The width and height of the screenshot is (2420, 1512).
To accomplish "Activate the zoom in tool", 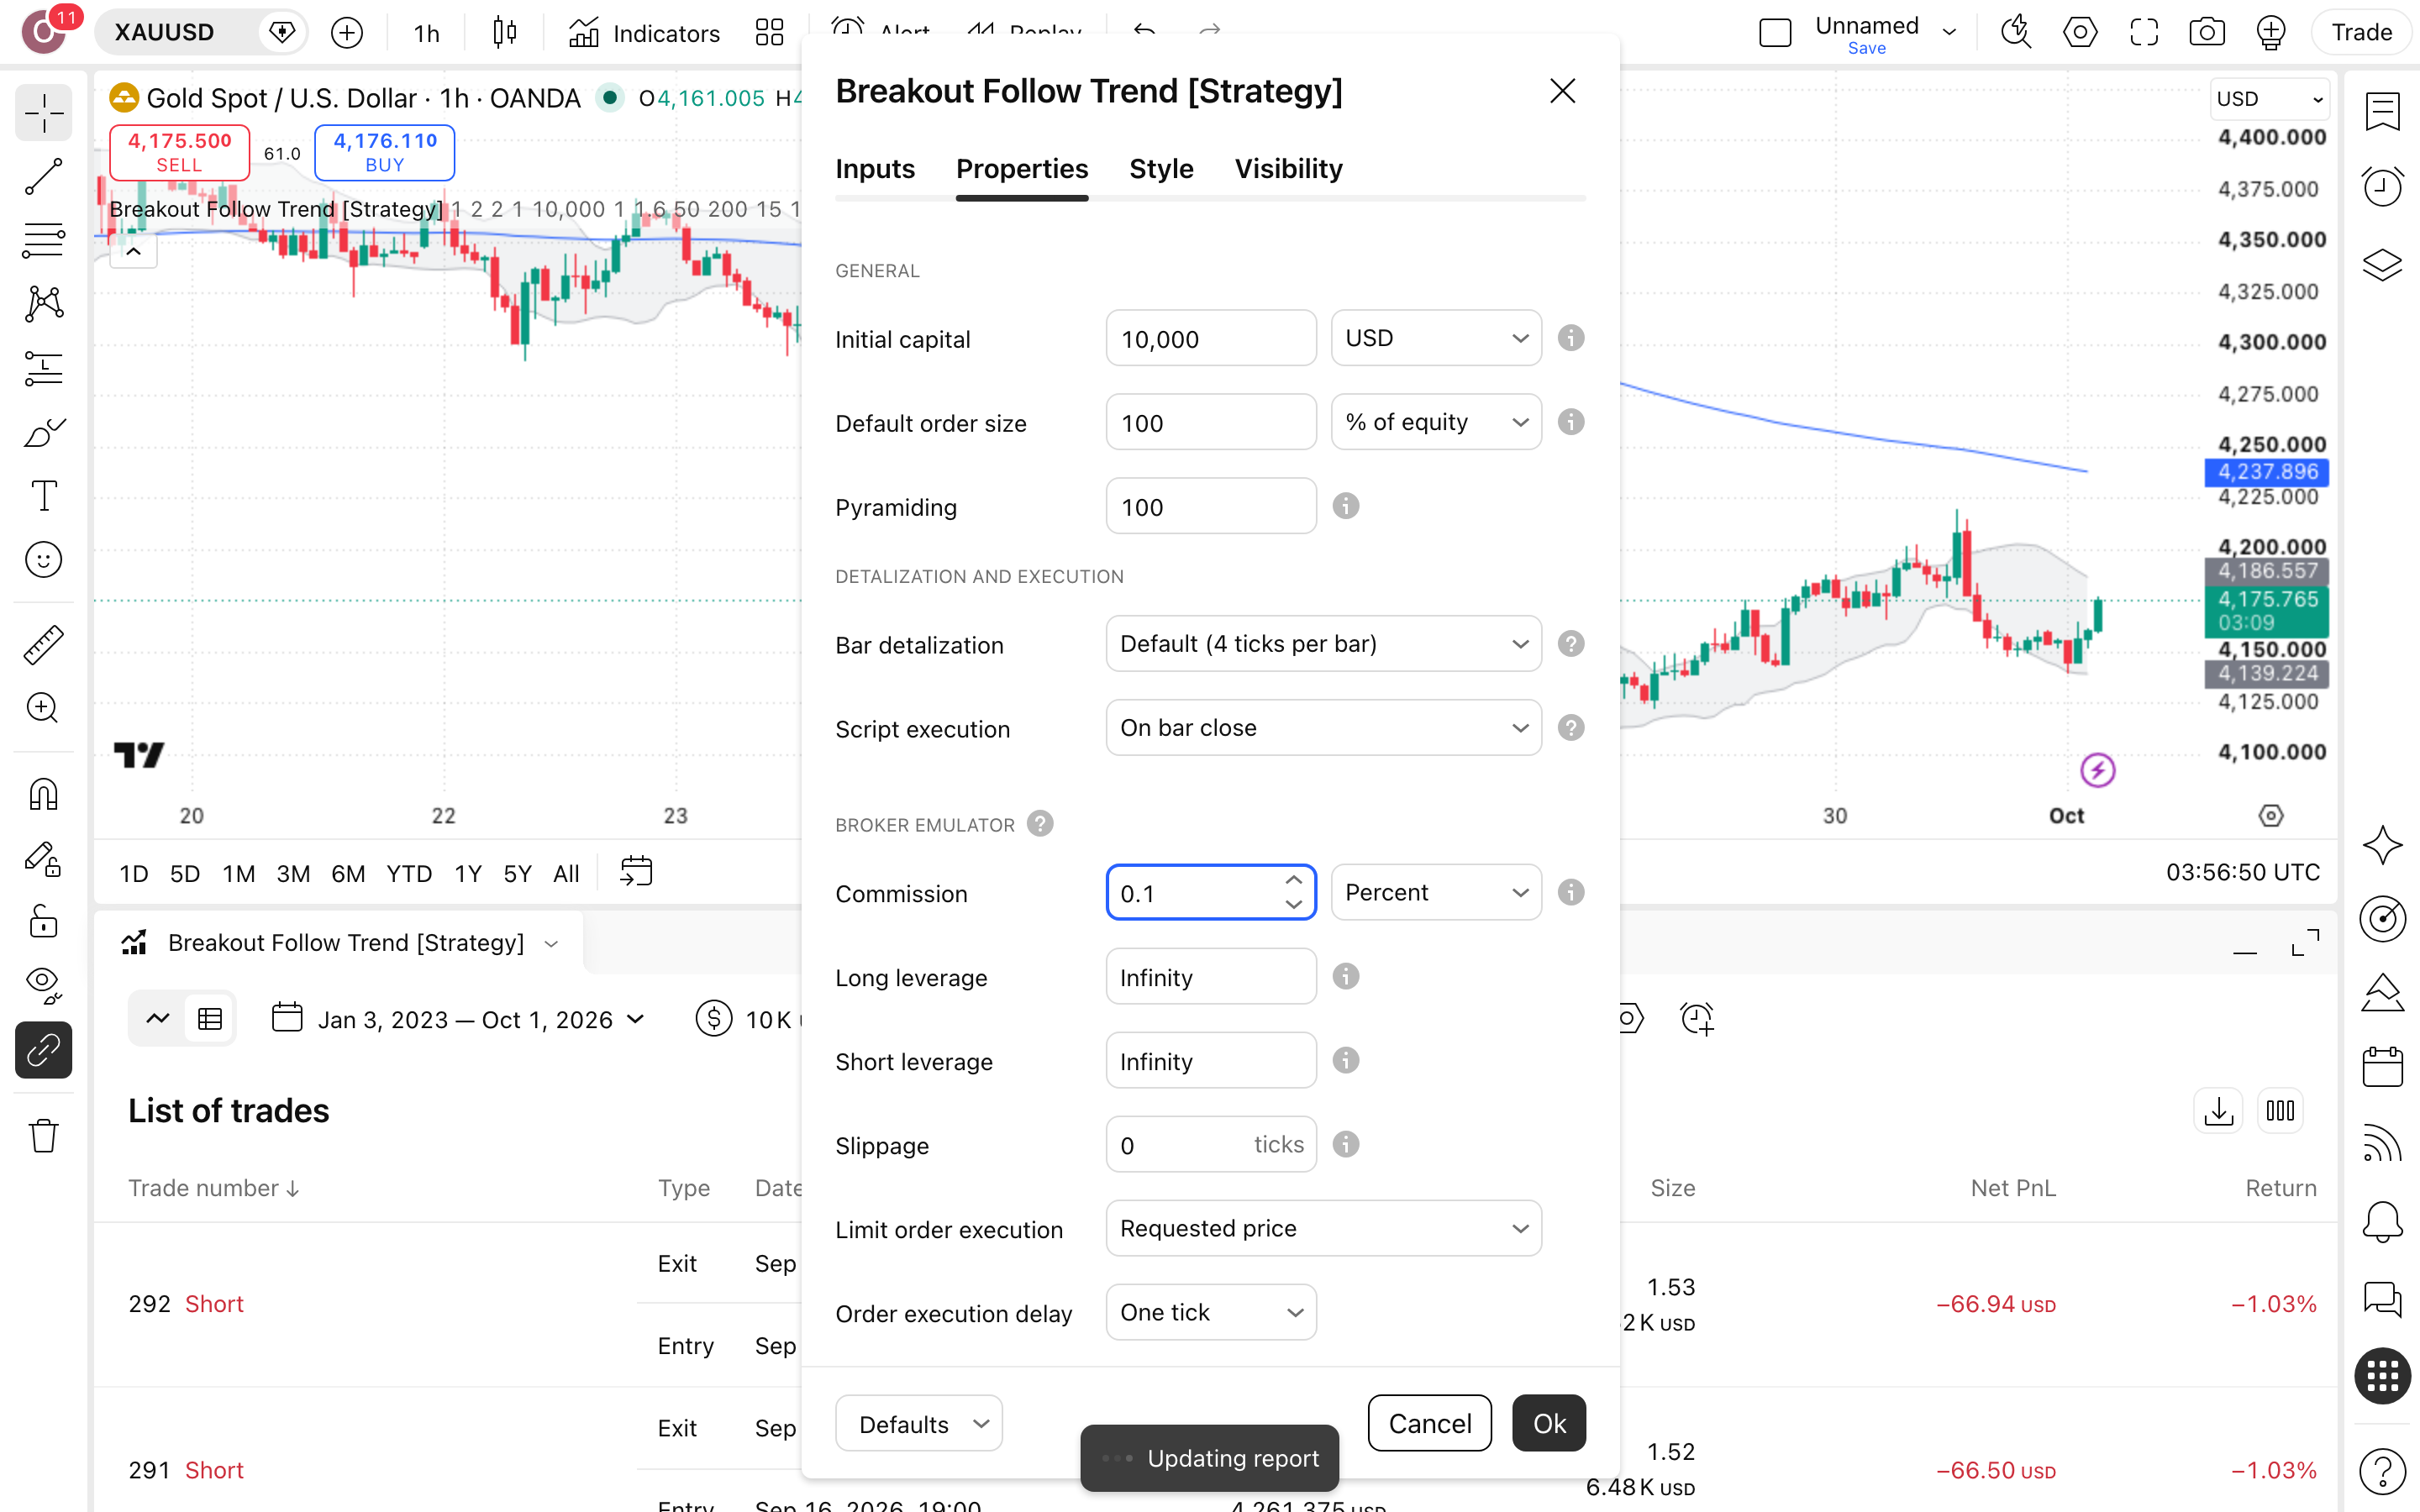I will click(44, 709).
